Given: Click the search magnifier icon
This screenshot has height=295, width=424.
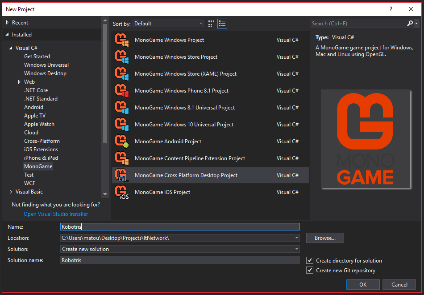Looking at the screenshot, I should coord(410,24).
